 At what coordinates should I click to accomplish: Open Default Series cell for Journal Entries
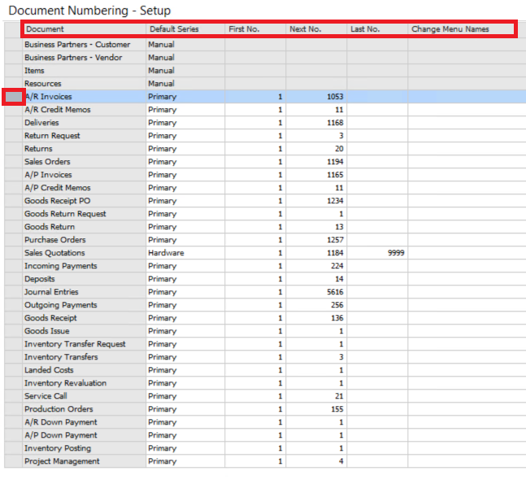pos(163,292)
